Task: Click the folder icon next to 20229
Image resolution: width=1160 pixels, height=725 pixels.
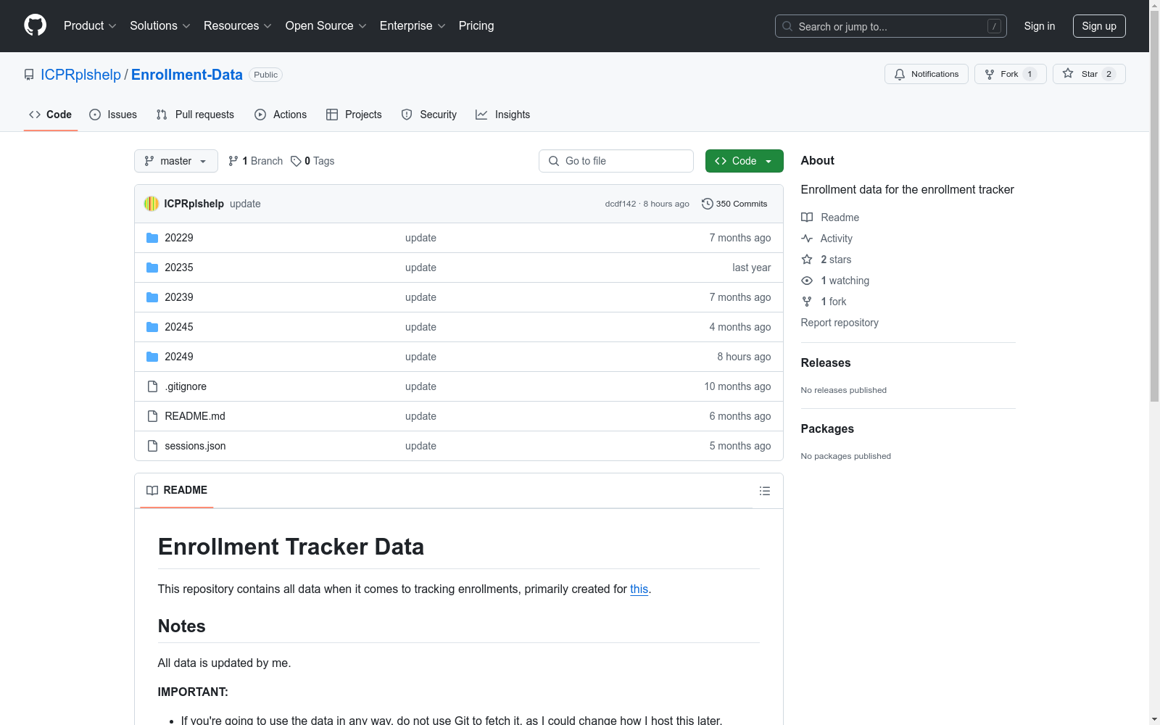Action: coord(152,238)
